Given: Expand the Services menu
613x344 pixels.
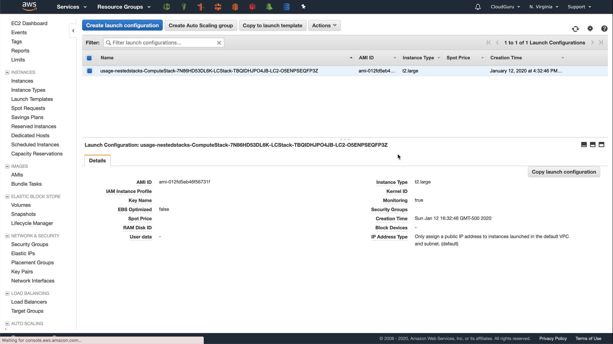Looking at the screenshot, I should click(72, 7).
